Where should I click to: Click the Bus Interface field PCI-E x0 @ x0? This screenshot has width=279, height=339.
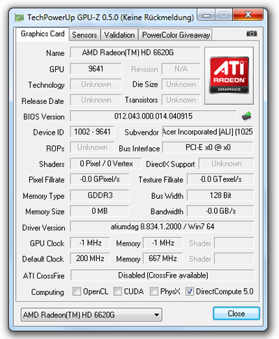click(x=208, y=147)
